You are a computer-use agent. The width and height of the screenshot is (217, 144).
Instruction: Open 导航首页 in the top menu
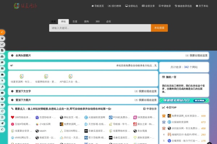(98, 6)
